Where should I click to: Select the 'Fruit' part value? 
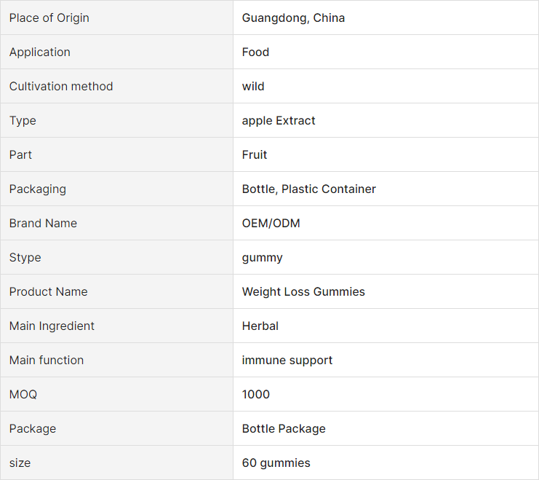coord(255,154)
